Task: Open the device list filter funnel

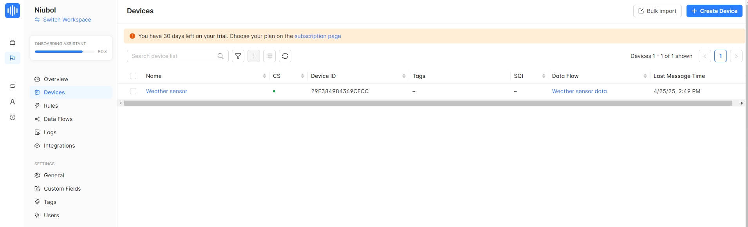Action: tap(238, 56)
